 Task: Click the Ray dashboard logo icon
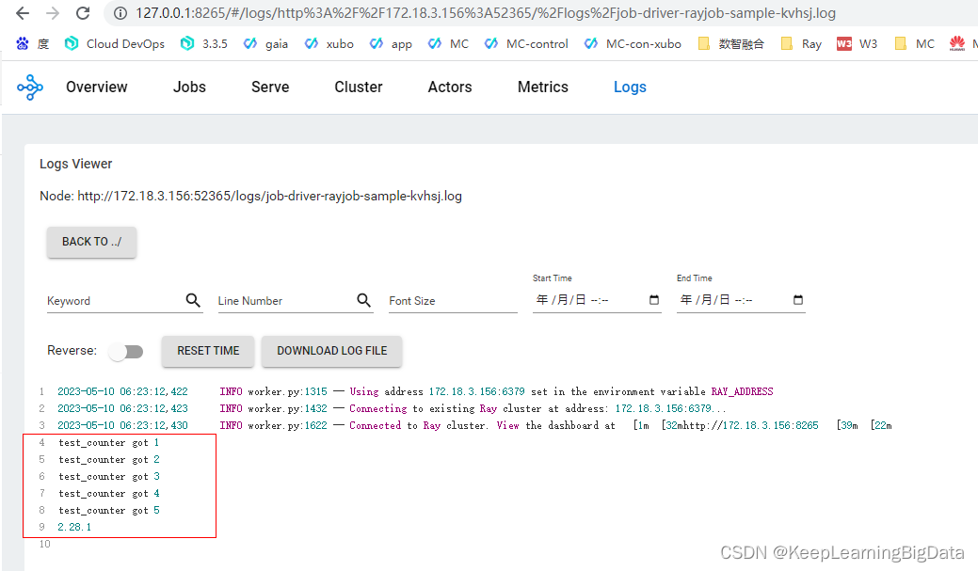coord(29,87)
